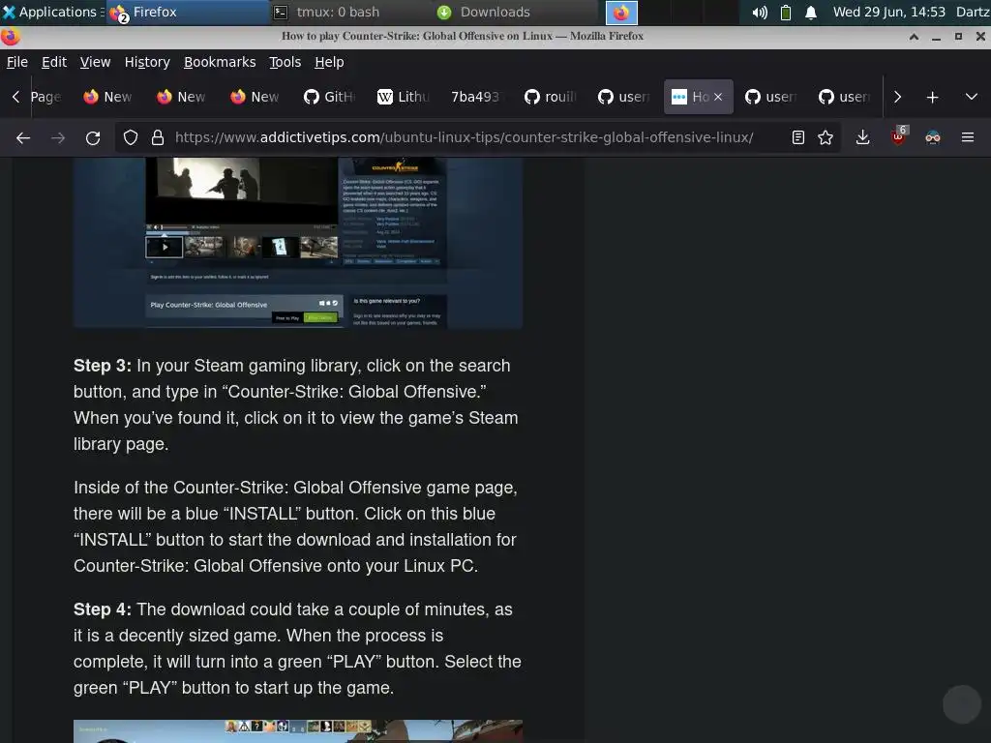Click the clock showing Wed 29 Jun
The image size is (991, 743).
[x=888, y=12]
